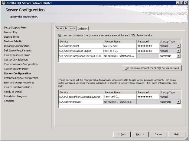The width and height of the screenshot is (189, 141).
Task: Open Startup Type dropdown for Integration Services
Action: click(x=178, y=56)
